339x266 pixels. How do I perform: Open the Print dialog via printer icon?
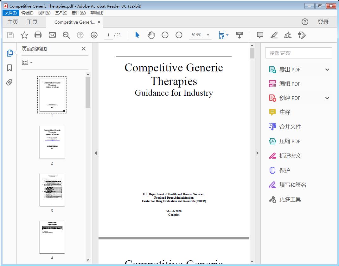[38, 35]
